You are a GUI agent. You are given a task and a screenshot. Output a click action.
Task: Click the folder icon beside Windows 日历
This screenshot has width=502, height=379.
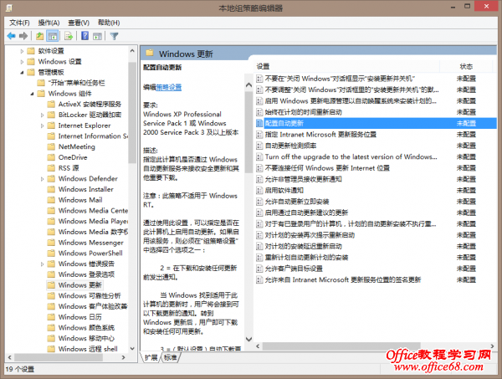[x=51, y=317]
